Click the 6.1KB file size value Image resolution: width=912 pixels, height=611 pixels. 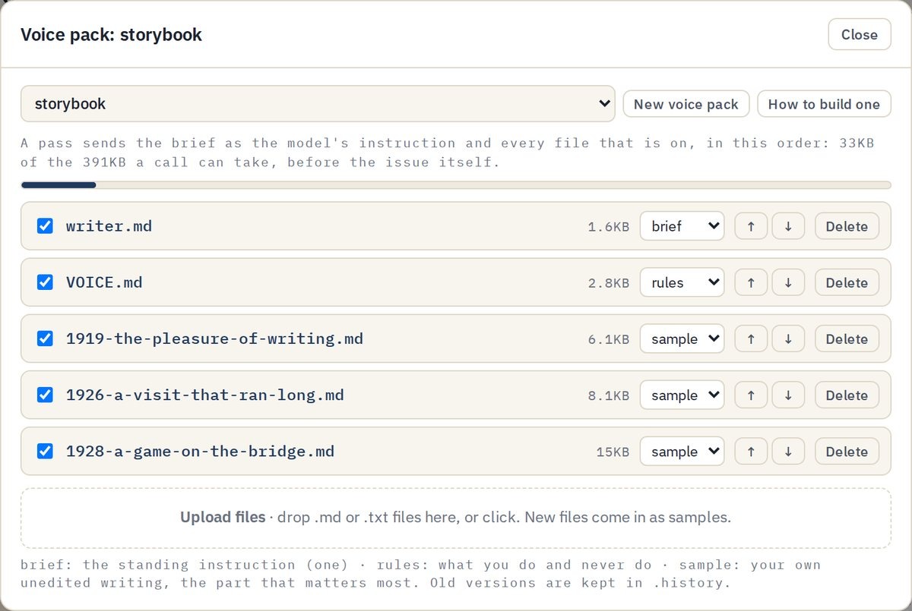608,339
